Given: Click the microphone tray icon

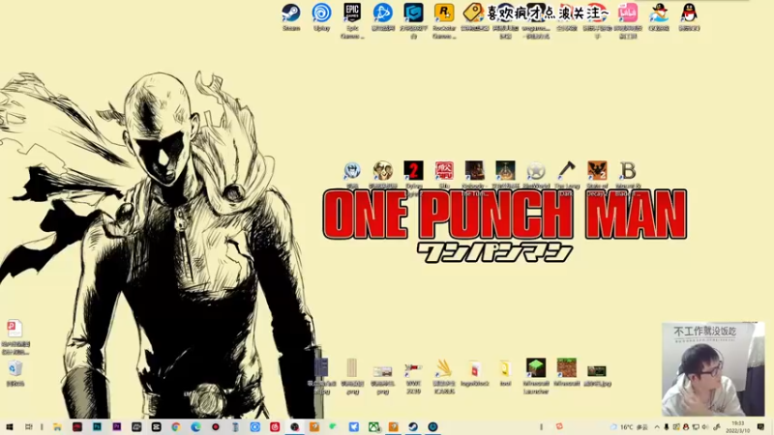Looking at the screenshot, I should (x=667, y=427).
